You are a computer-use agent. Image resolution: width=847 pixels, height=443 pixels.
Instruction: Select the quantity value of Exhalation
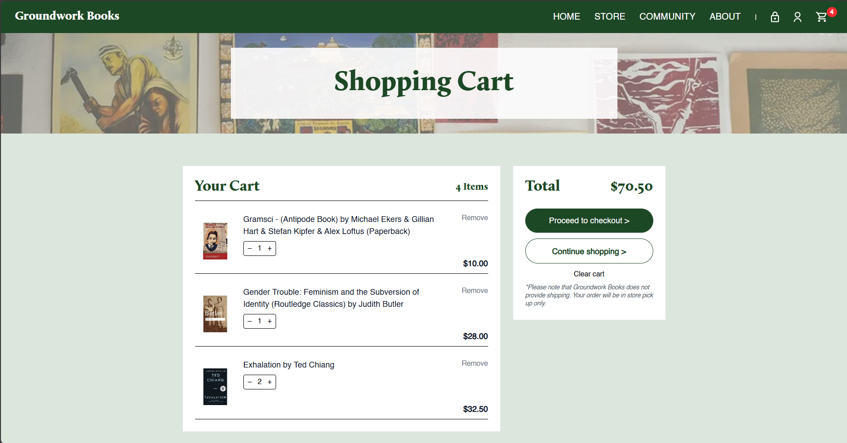tap(260, 382)
